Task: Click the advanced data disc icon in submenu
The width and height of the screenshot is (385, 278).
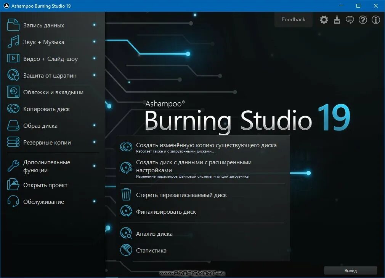Action: [126, 168]
